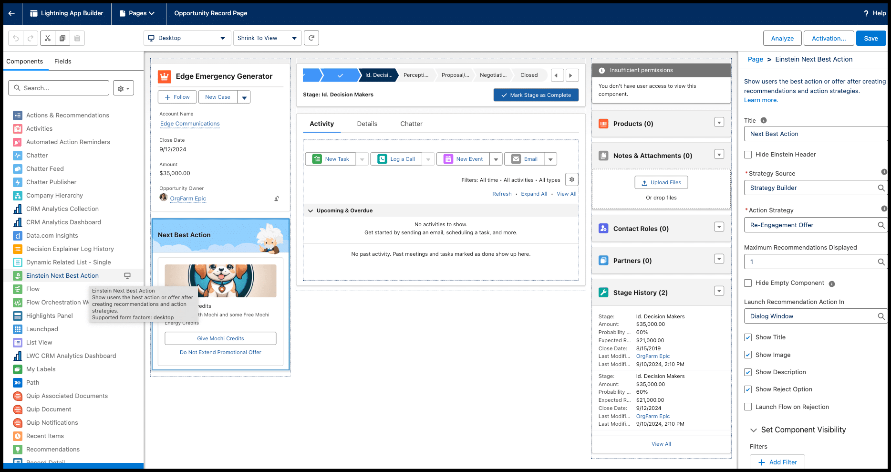Image resolution: width=891 pixels, height=472 pixels.
Task: Click the Dialog Window search icon
Action: [x=881, y=316]
